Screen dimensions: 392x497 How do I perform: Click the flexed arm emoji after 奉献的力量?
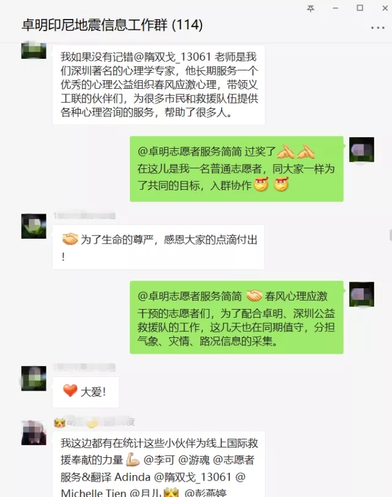pos(133,460)
